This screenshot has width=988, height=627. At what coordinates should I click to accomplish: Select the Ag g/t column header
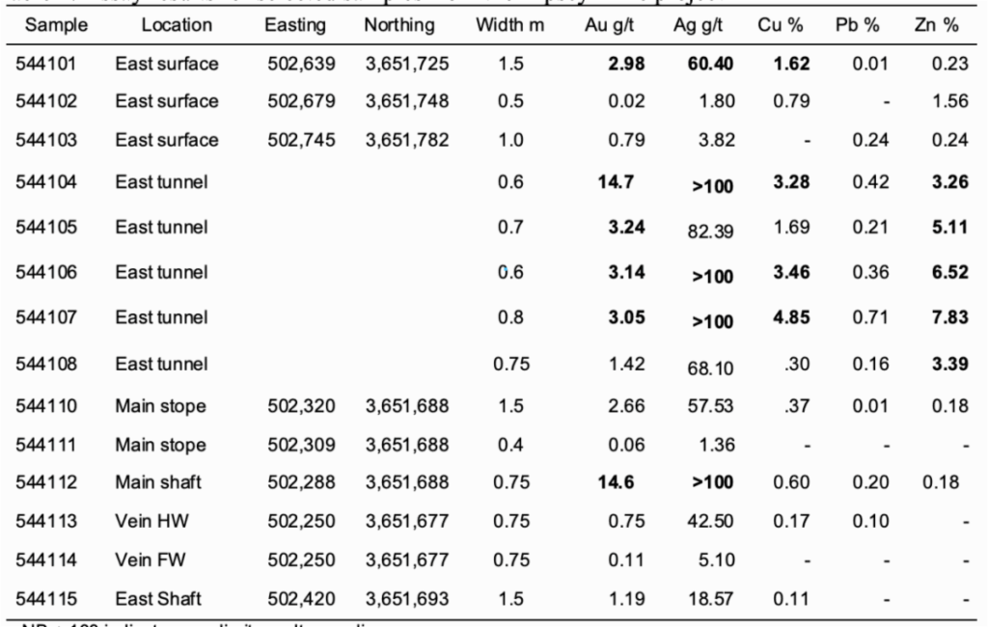[693, 25]
